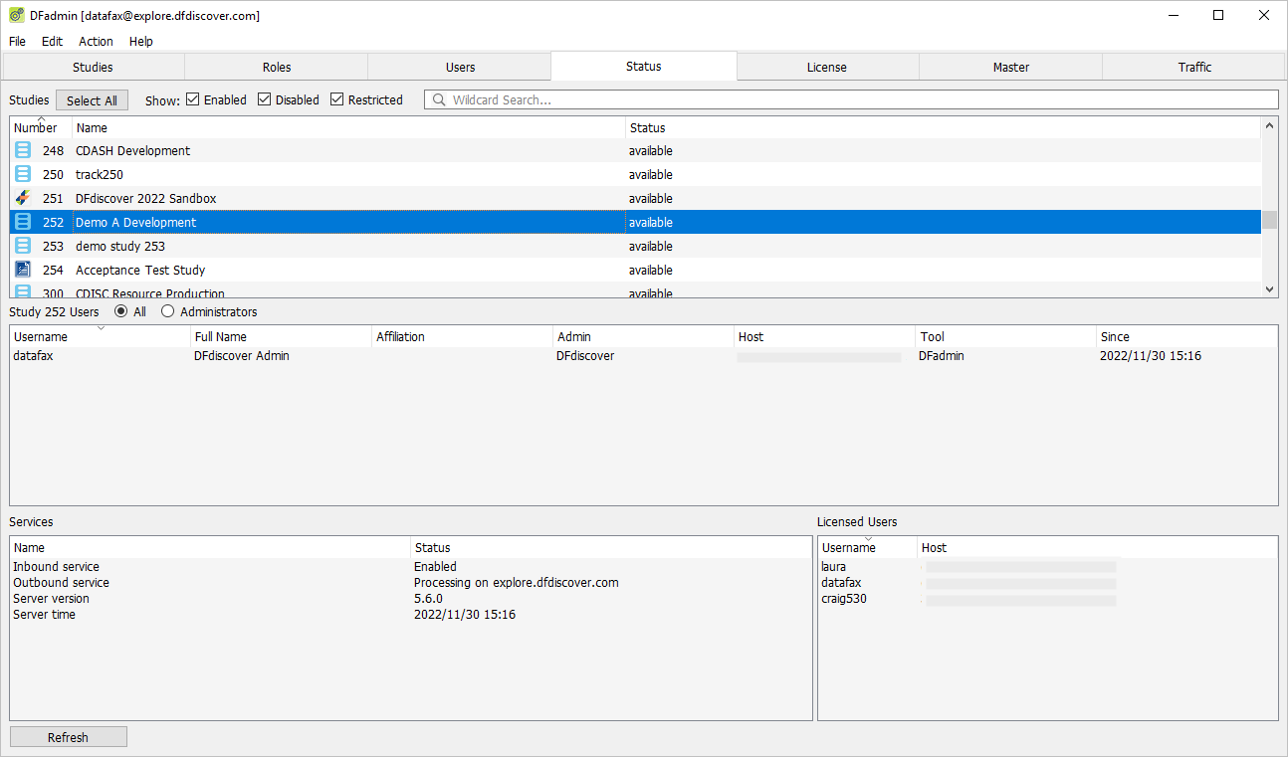Click the studies list scroll up arrow

pyautogui.click(x=1269, y=125)
